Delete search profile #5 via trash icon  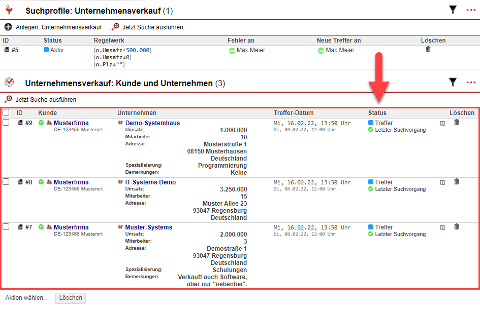428,50
